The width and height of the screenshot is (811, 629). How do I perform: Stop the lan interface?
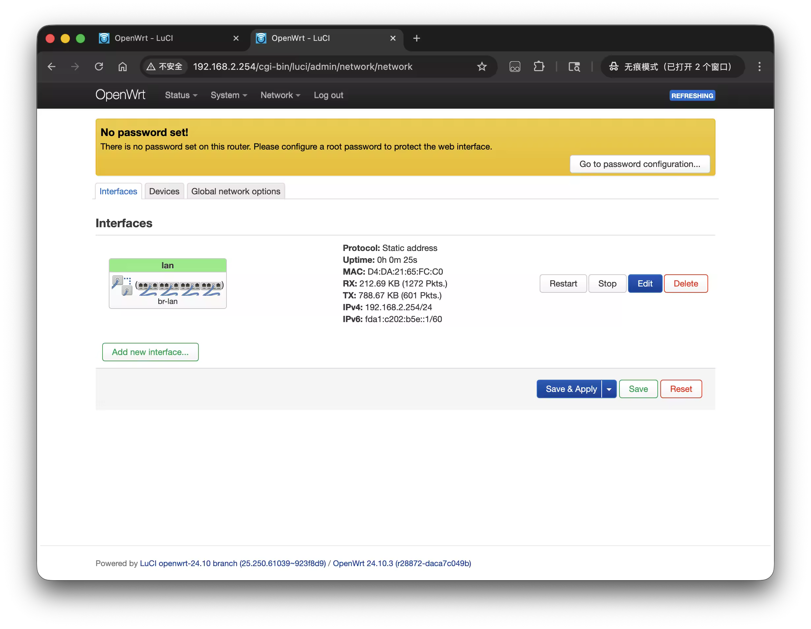pyautogui.click(x=607, y=284)
